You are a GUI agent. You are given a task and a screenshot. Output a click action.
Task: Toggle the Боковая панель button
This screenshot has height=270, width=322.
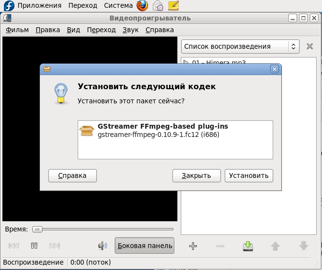pos(145,246)
